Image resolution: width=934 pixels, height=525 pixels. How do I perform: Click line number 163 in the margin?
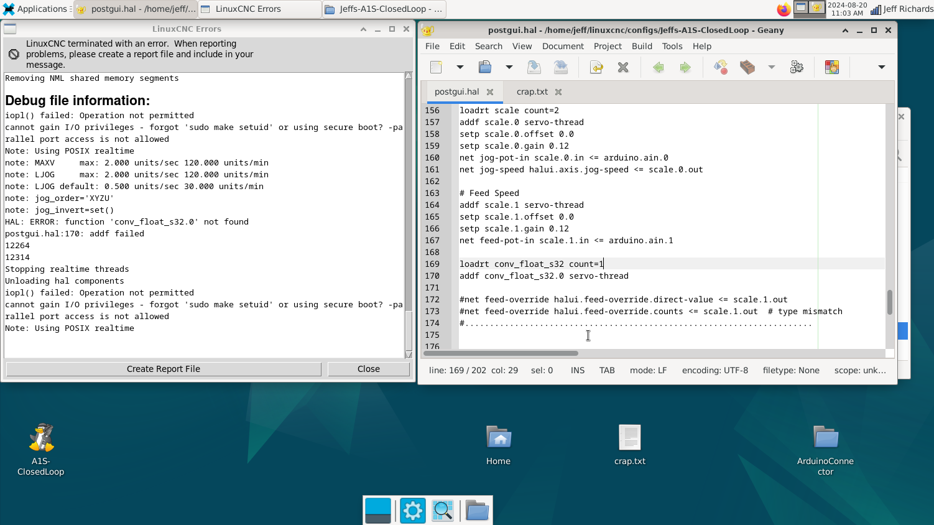[432, 193]
